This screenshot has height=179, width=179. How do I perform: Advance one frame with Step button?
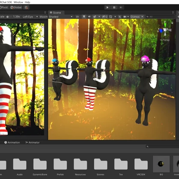121,7
